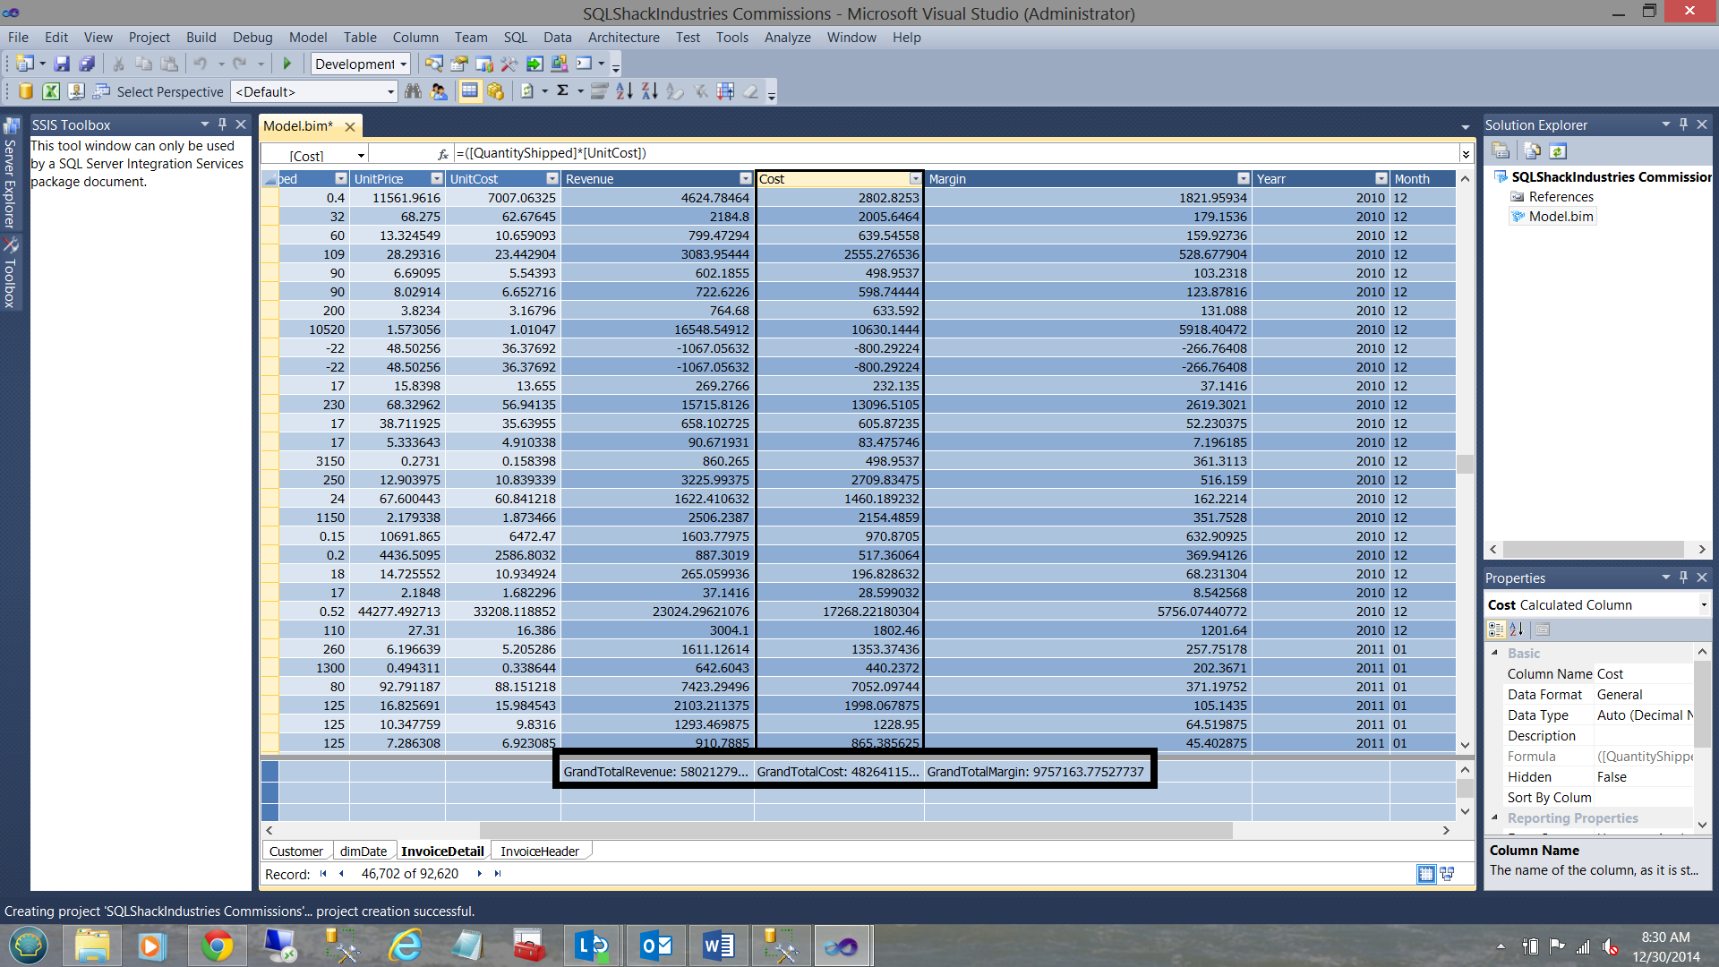Open the Development configuration dropdown
1719x967 pixels.
[404, 64]
